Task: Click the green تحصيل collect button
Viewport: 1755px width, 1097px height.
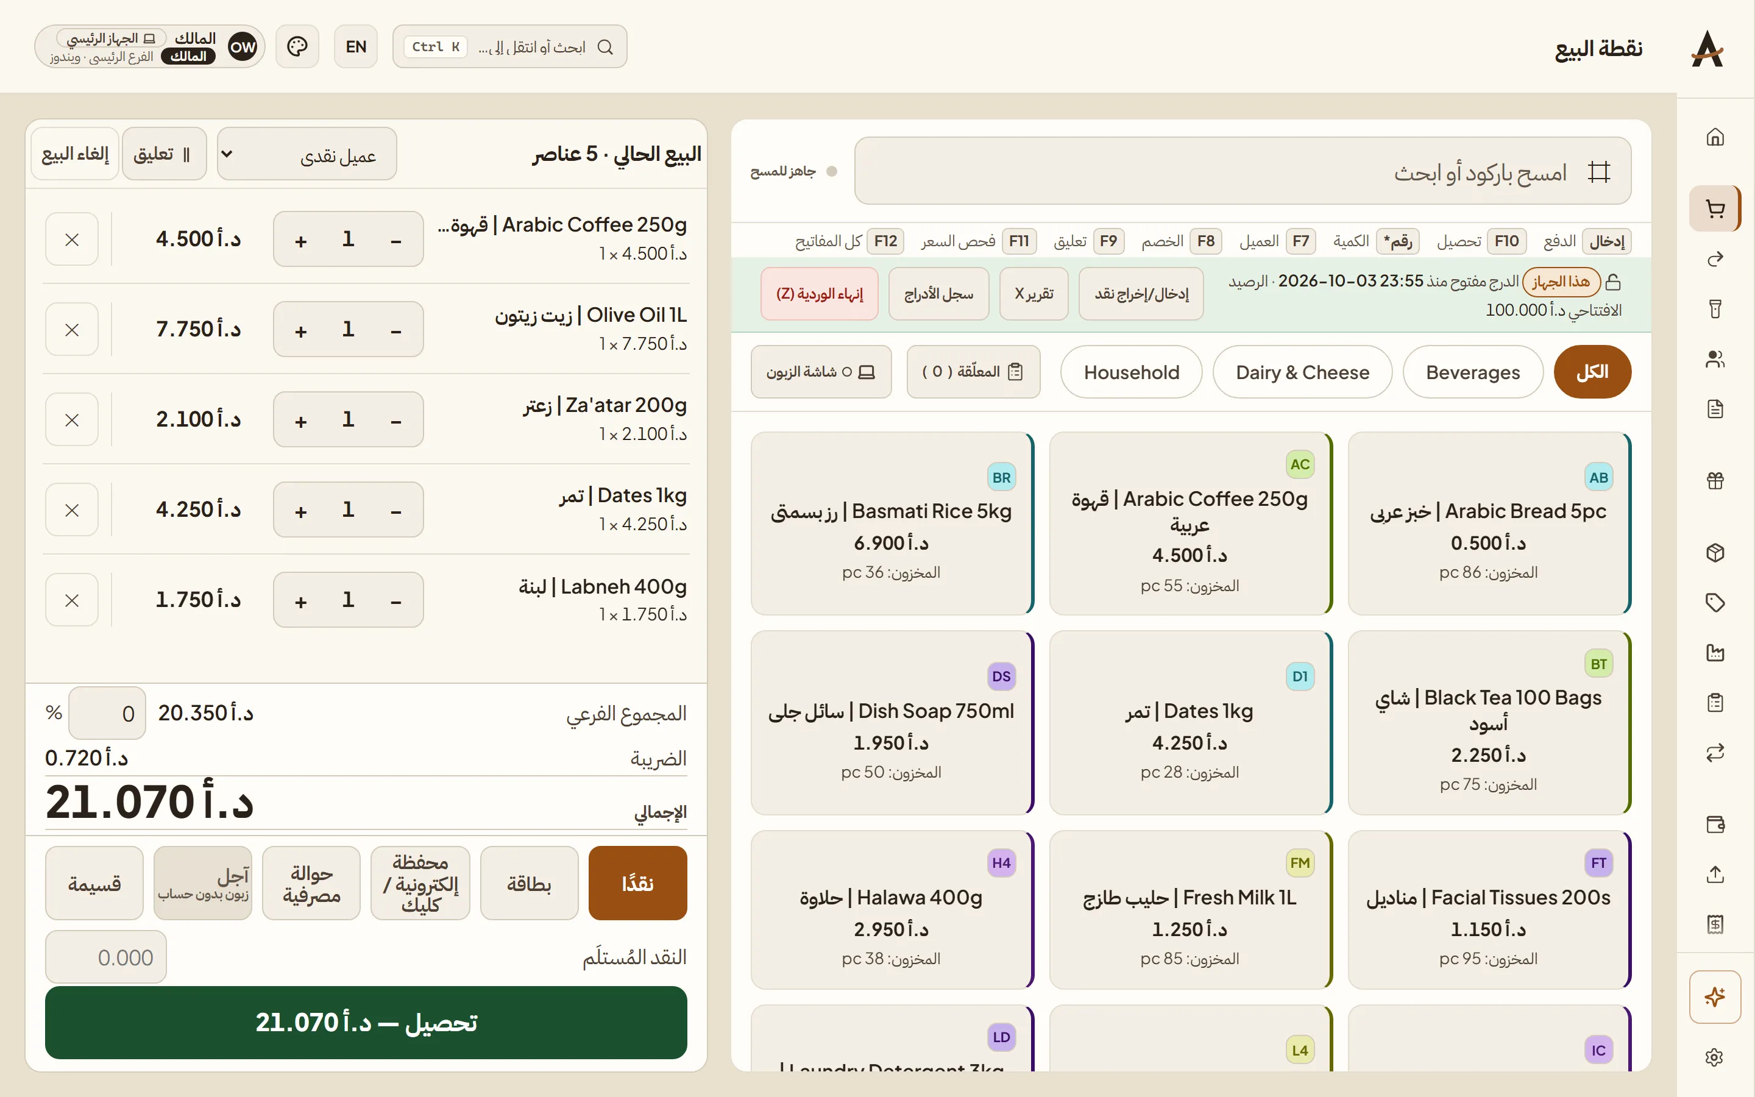Action: click(366, 1021)
